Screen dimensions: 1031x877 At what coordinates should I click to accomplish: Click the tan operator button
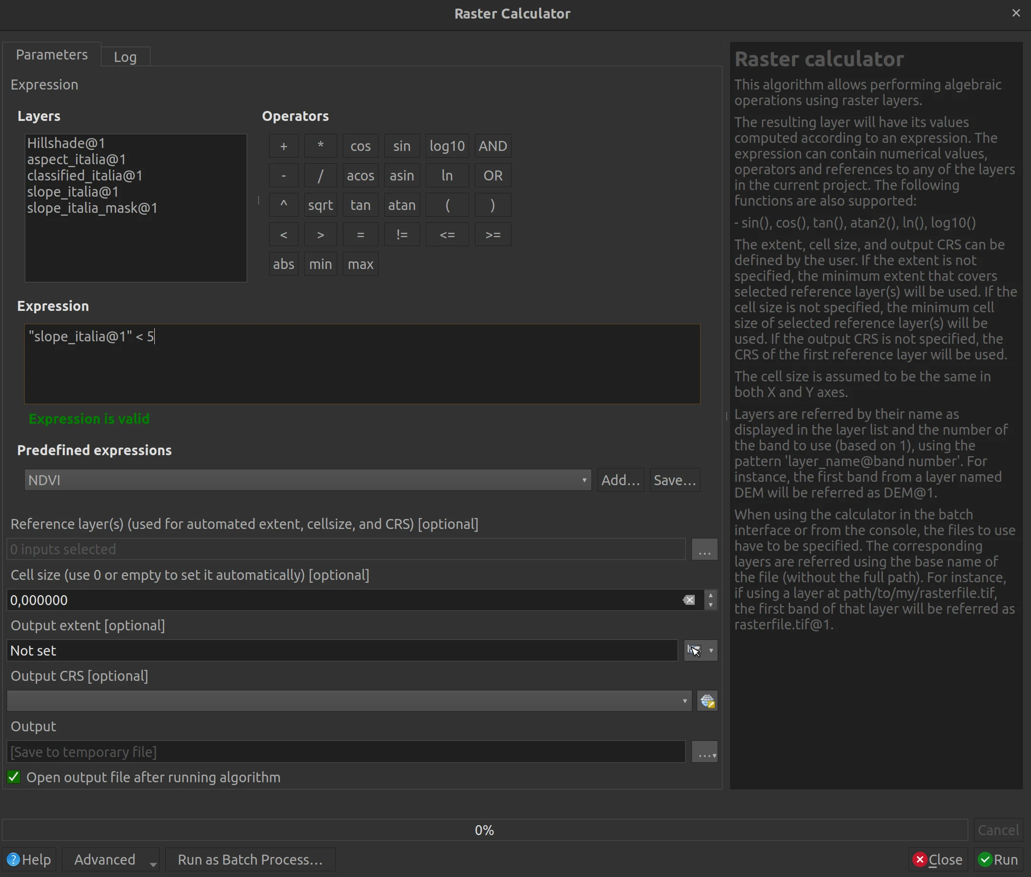[x=360, y=205]
